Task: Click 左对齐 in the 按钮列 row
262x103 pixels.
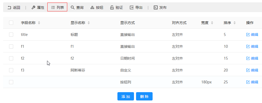Action: 177,82
